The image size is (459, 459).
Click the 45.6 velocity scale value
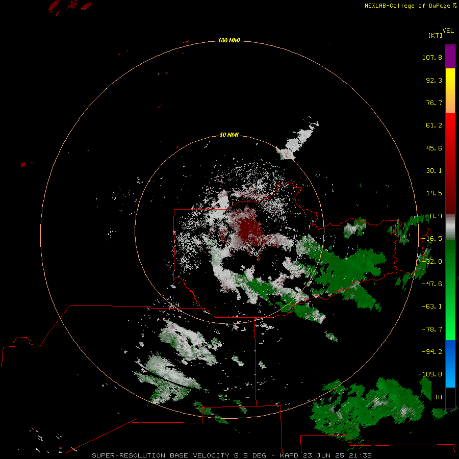click(434, 148)
